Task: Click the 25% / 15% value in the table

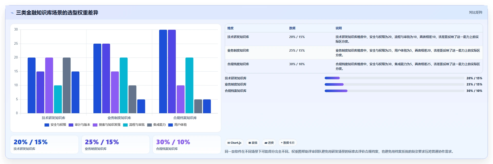Action: point(297,51)
